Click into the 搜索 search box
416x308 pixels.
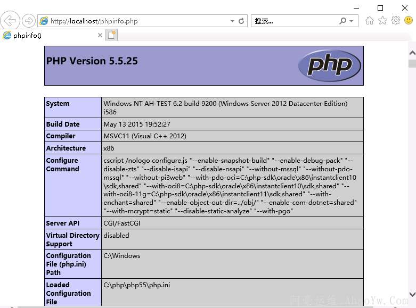293,21
